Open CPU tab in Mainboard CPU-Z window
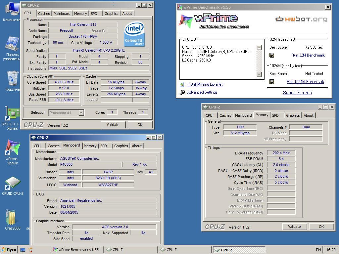The height and width of the screenshot is (254, 339). (37, 146)
